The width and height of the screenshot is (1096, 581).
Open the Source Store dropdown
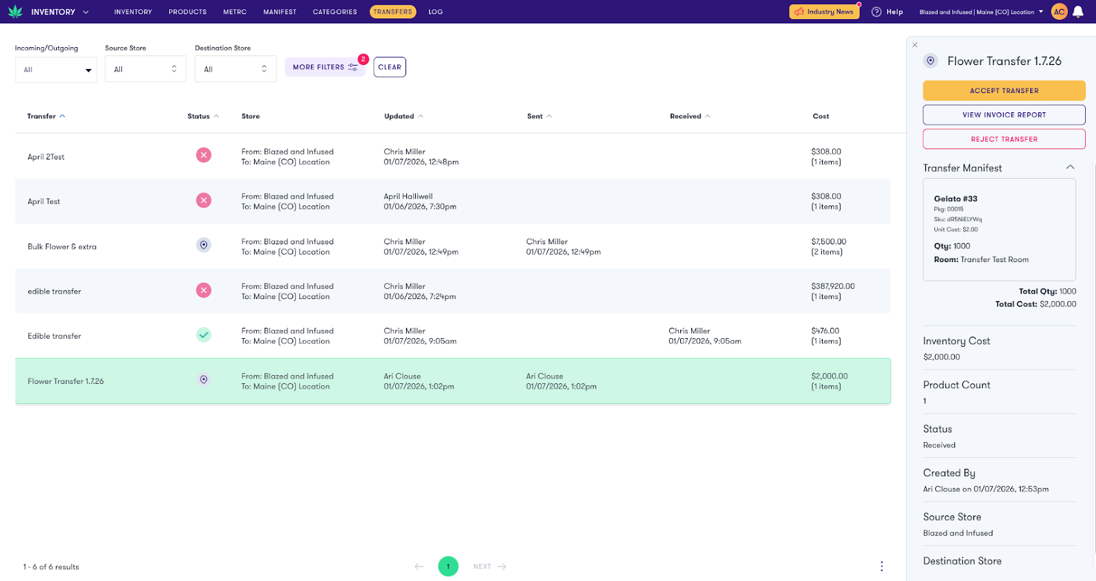point(145,69)
